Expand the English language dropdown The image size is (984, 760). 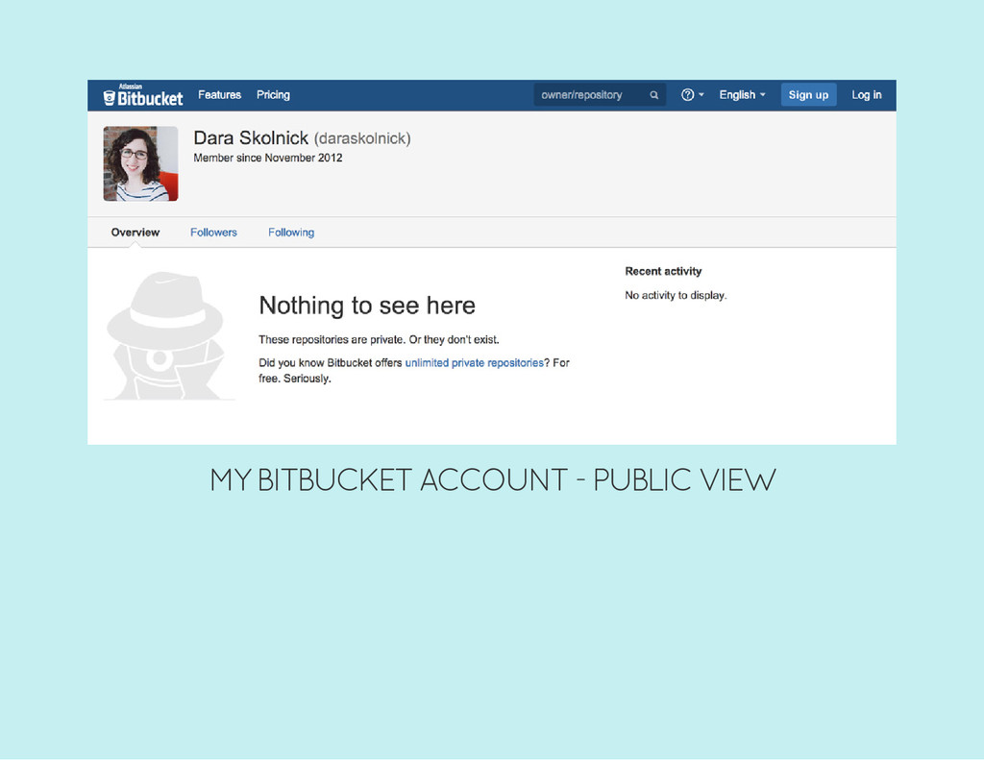click(x=743, y=95)
